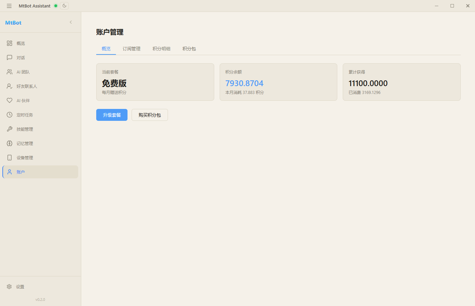
Task: Click the 好友联系人 contact icon
Action: click(10, 86)
